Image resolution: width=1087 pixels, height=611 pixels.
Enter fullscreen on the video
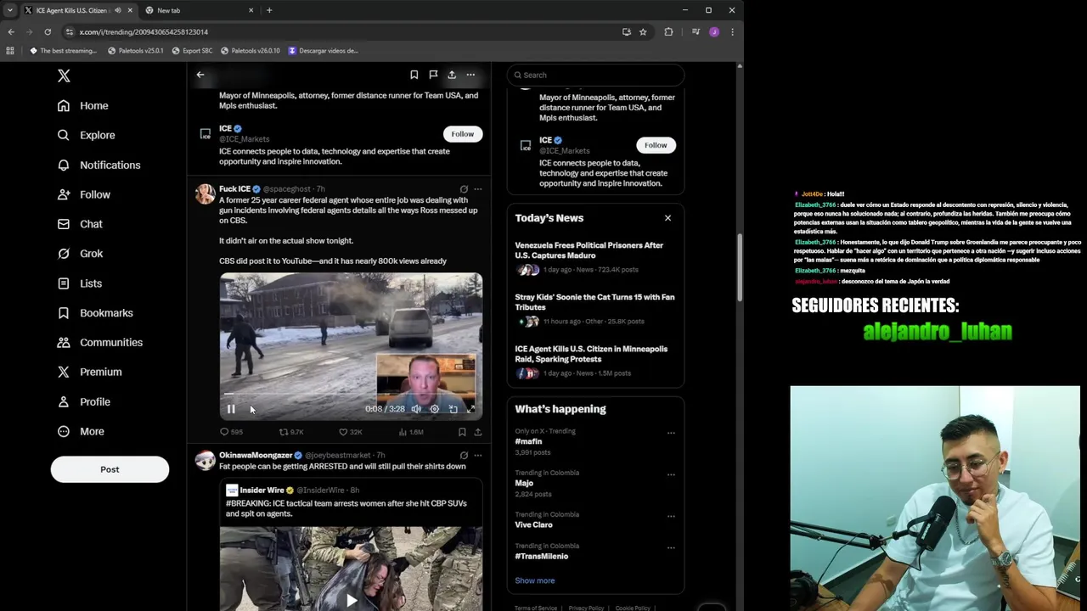click(x=471, y=409)
